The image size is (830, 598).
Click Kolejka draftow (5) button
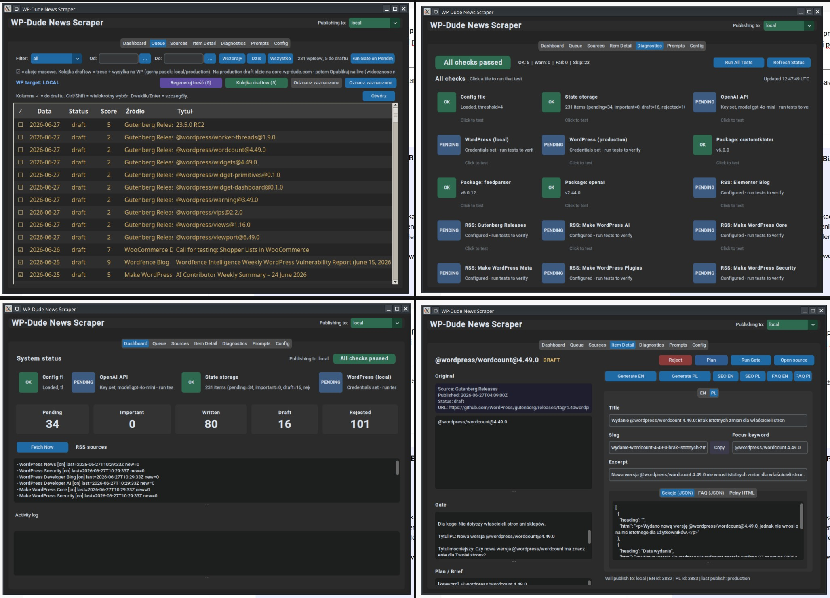coord(256,83)
